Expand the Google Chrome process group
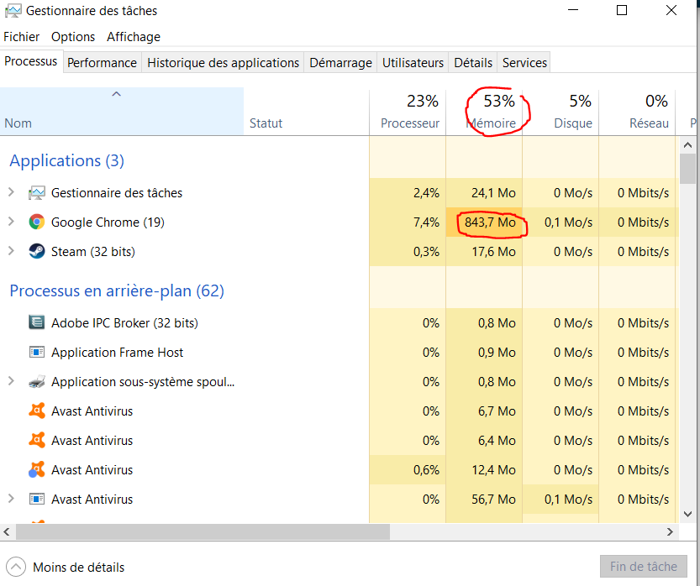 click(x=11, y=222)
